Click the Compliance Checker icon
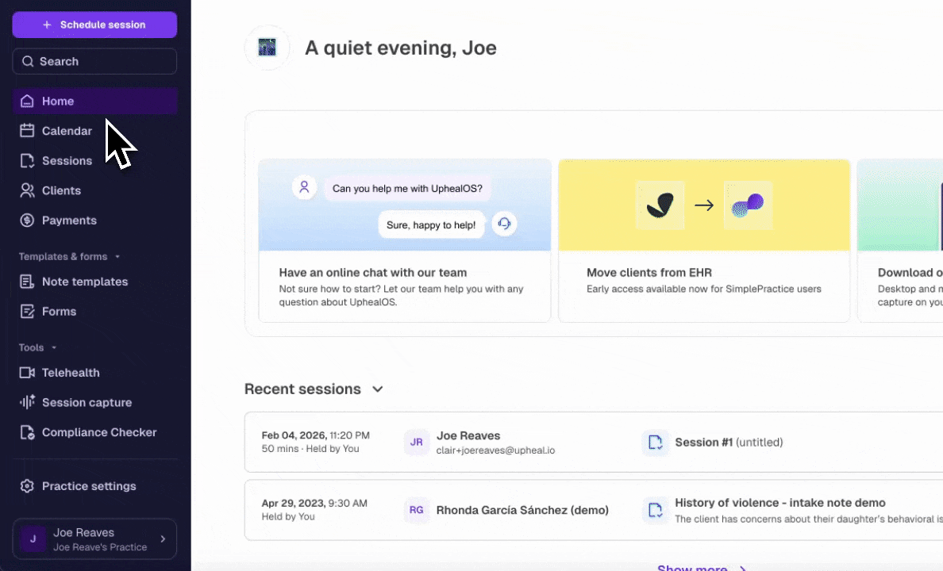Viewport: 943px width, 571px height. (27, 432)
